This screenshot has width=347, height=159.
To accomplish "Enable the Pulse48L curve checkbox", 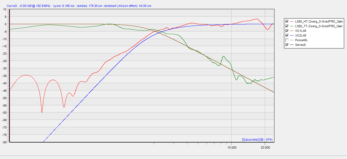I will (287, 40).
